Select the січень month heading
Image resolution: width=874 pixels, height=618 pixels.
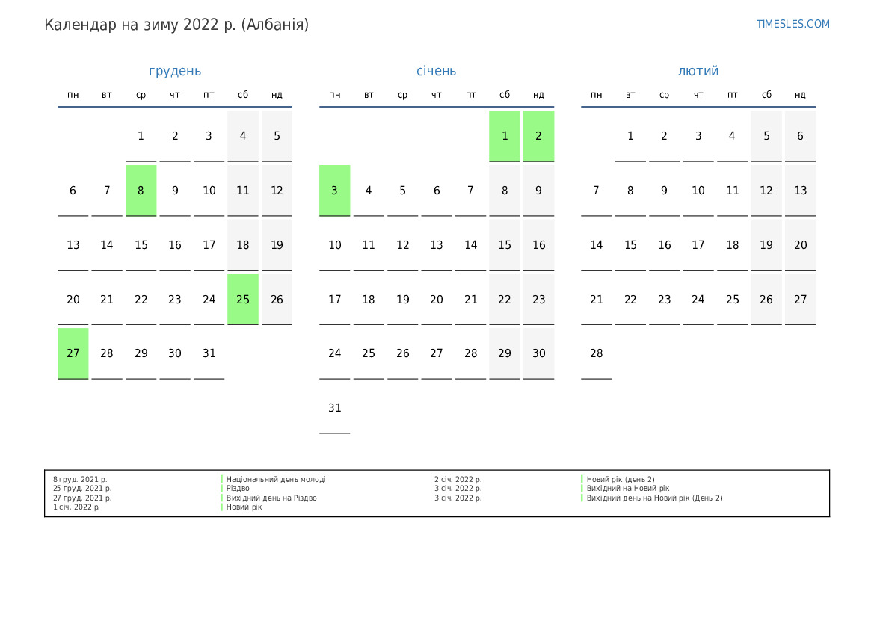pos(436,71)
